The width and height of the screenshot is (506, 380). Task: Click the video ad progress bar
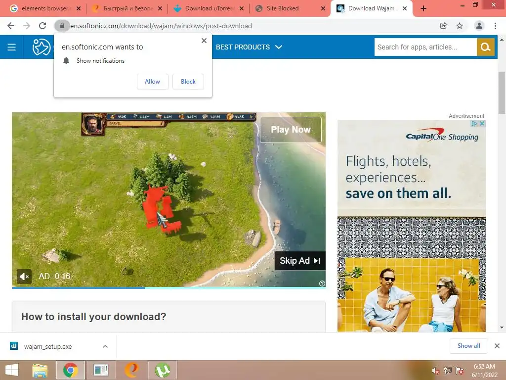(169, 287)
